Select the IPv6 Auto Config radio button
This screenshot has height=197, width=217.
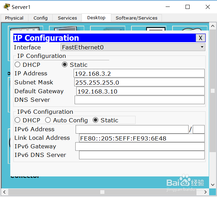48,120
